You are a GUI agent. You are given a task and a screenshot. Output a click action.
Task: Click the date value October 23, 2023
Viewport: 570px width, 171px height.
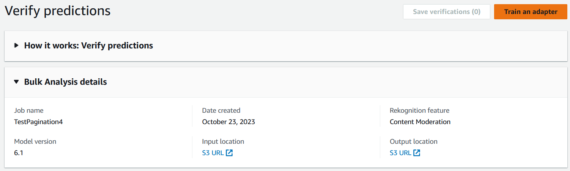pyautogui.click(x=228, y=122)
